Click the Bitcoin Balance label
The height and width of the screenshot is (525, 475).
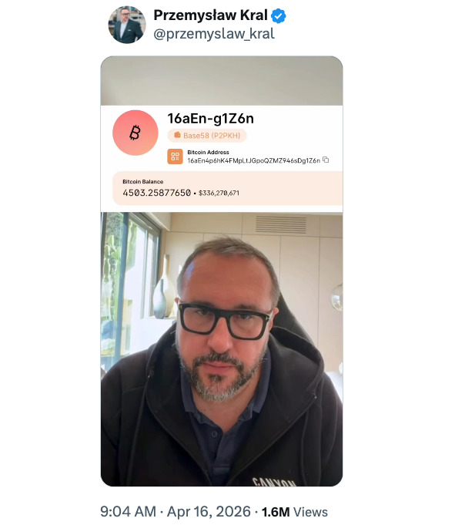(x=142, y=181)
